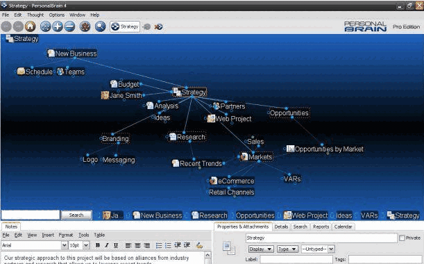
Task: Switch to the Details tab
Action: [281, 226]
